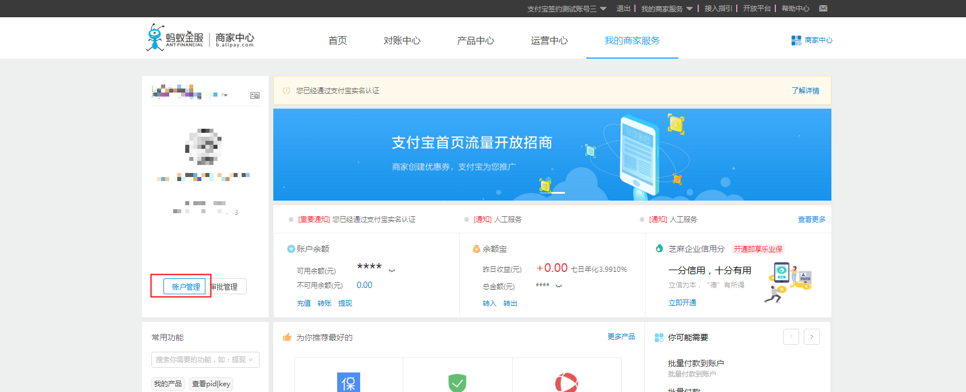Click 了解详情 in the verification notice
This screenshot has height=392, width=966.
coord(805,91)
